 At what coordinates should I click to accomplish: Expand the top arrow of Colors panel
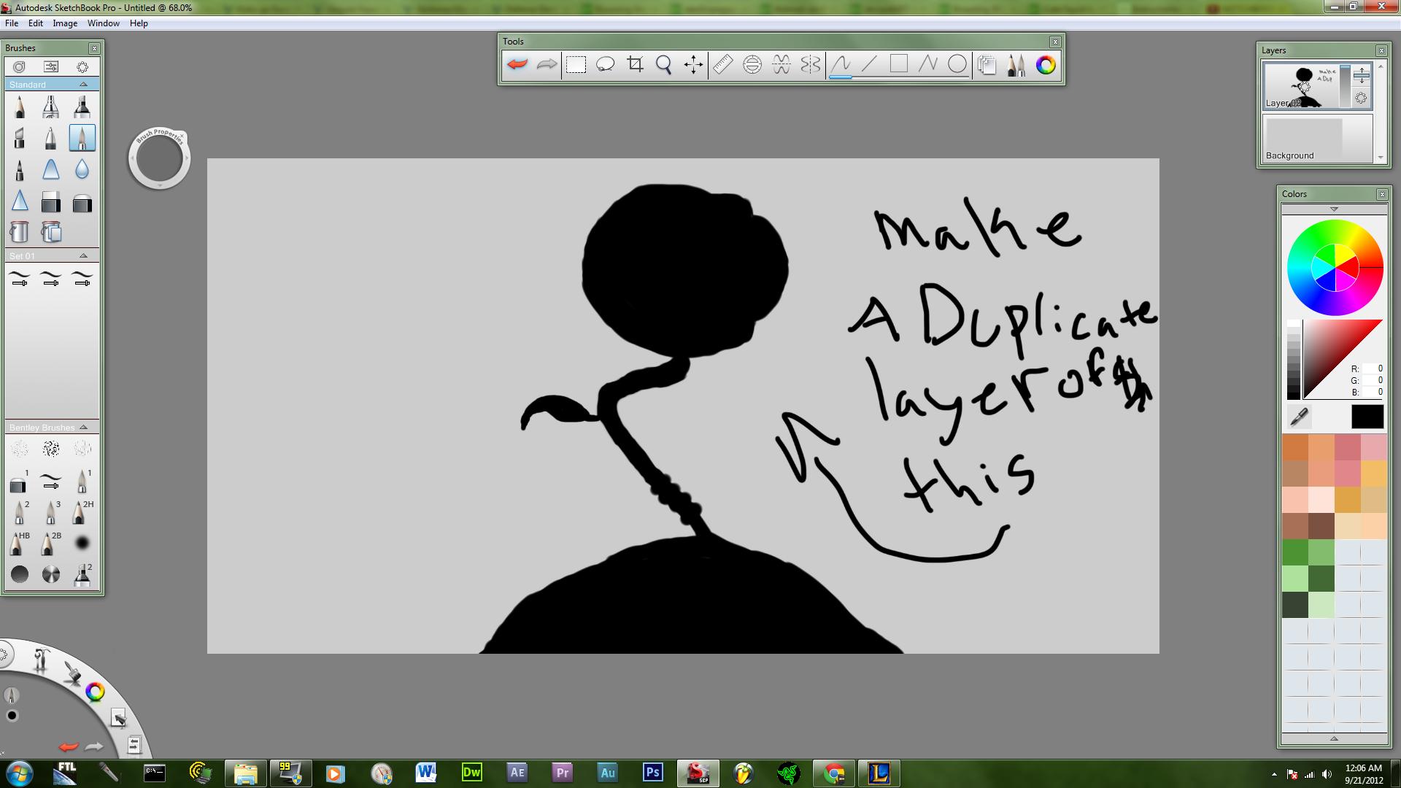coord(1334,209)
